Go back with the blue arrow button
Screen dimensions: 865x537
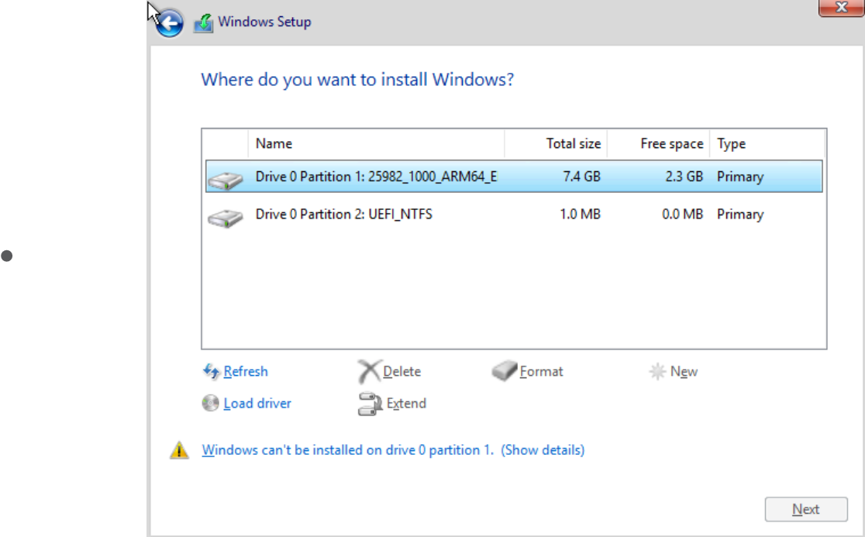coord(169,23)
